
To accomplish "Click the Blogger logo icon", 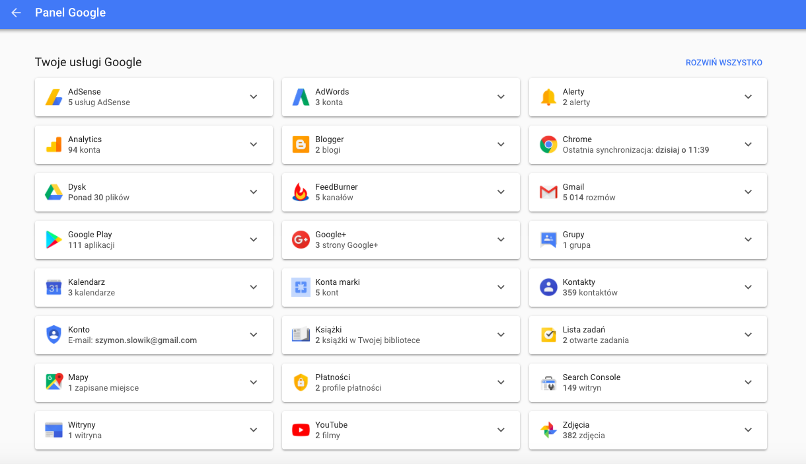I will [301, 145].
